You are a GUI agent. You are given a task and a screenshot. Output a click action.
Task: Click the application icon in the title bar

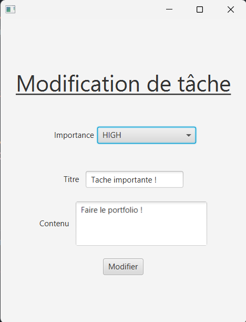click(11, 9)
